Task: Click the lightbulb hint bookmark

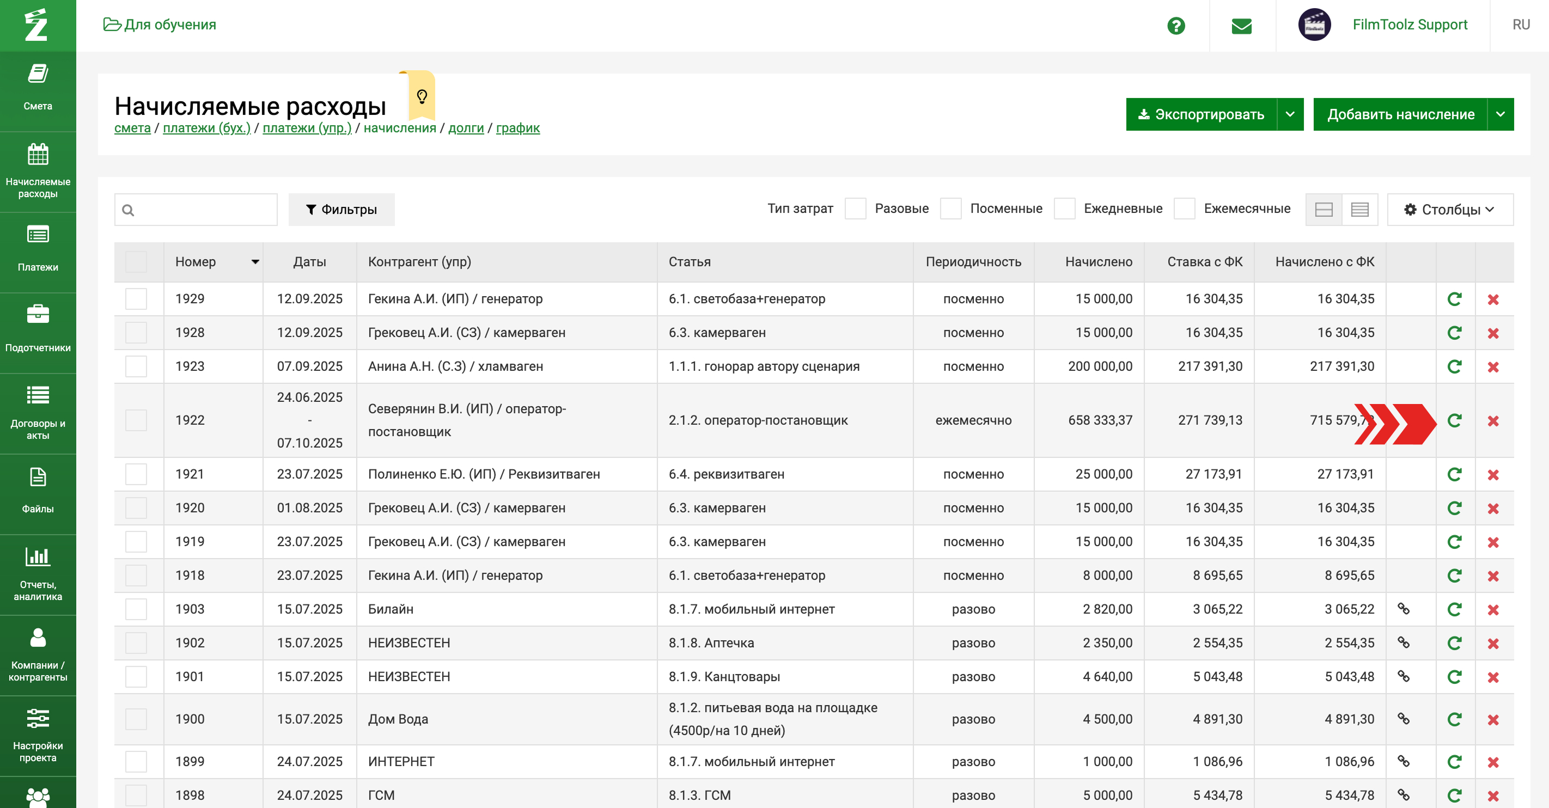Action: tap(422, 96)
